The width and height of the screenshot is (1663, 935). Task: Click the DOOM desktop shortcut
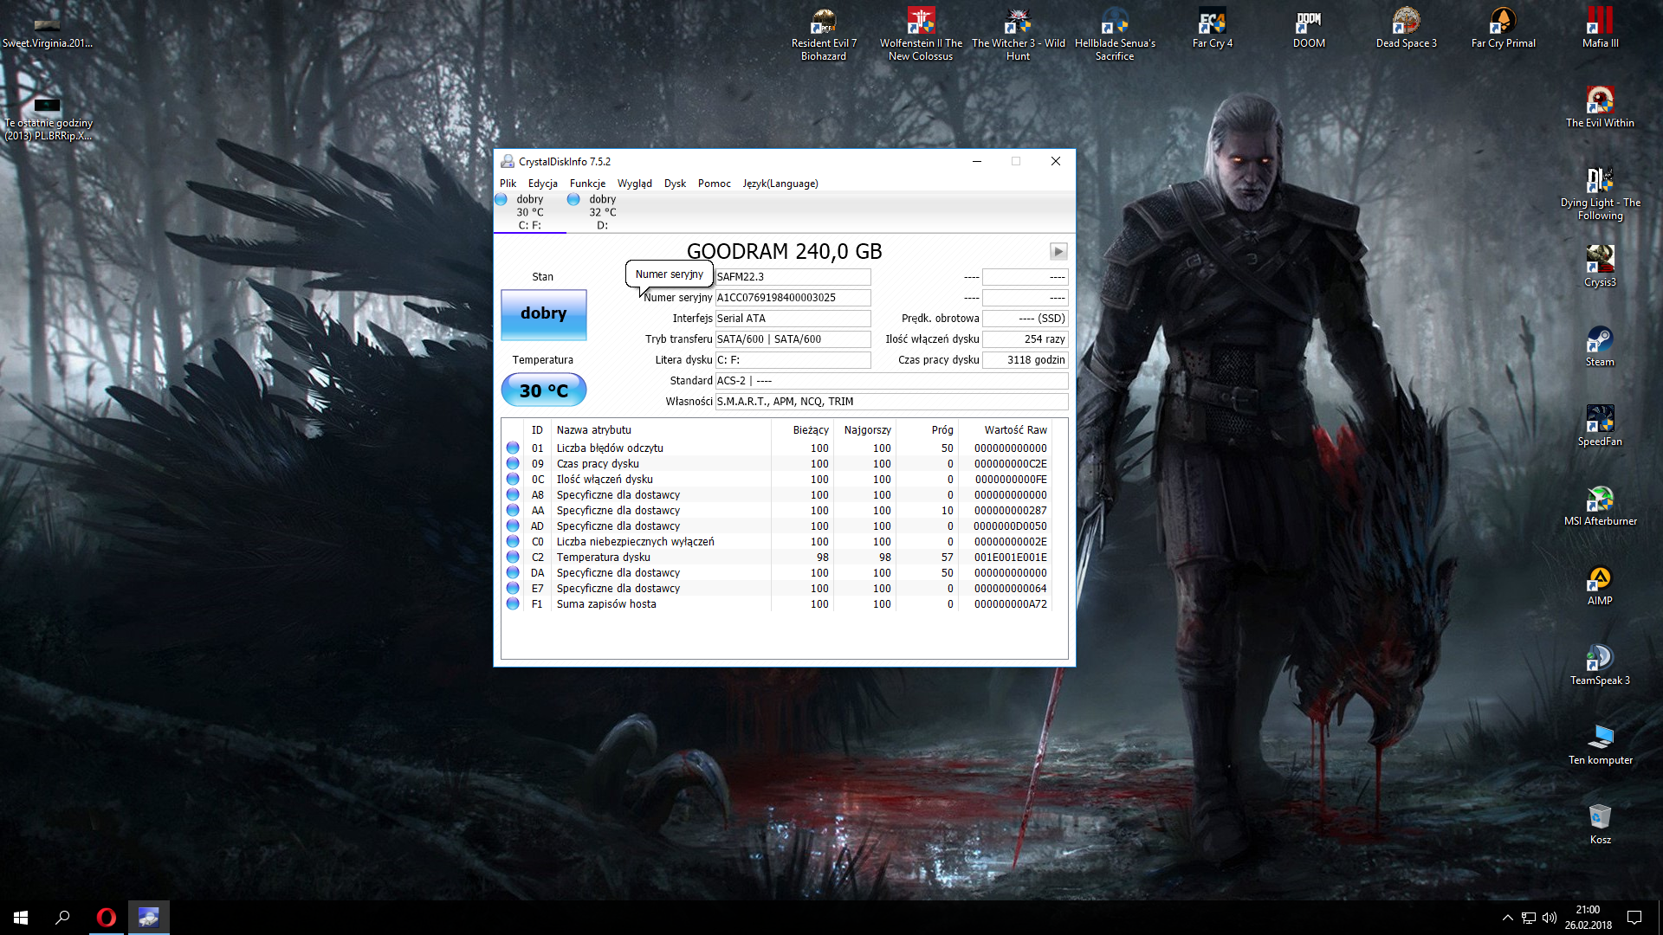1309,29
